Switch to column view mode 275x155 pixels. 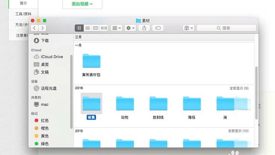click(96, 28)
